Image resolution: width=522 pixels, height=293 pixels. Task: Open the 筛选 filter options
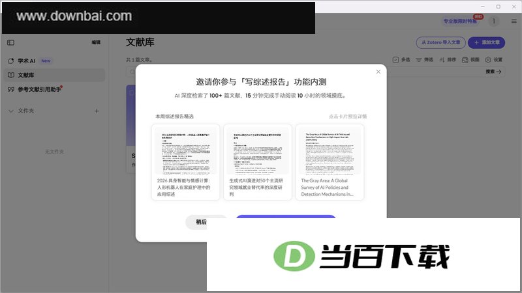[425, 60]
